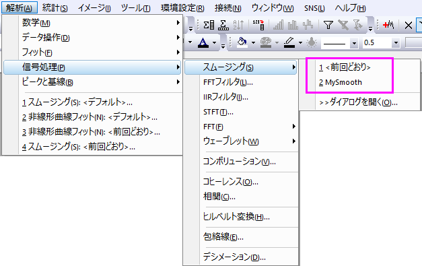Screen dimensions: 422x266
Task: Choose 2 MySmooth theme
Action: pos(359,82)
